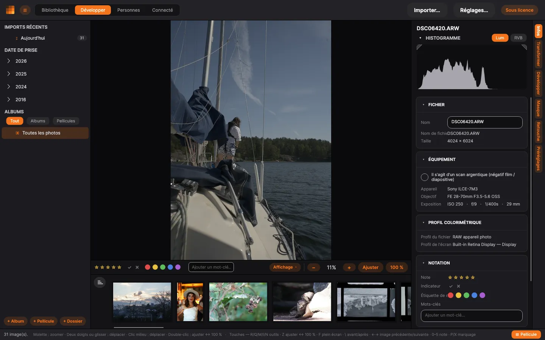
Task: Click the orange app logo icon
Action: [10, 10]
